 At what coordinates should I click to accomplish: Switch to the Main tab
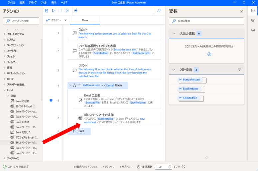coord(85,20)
